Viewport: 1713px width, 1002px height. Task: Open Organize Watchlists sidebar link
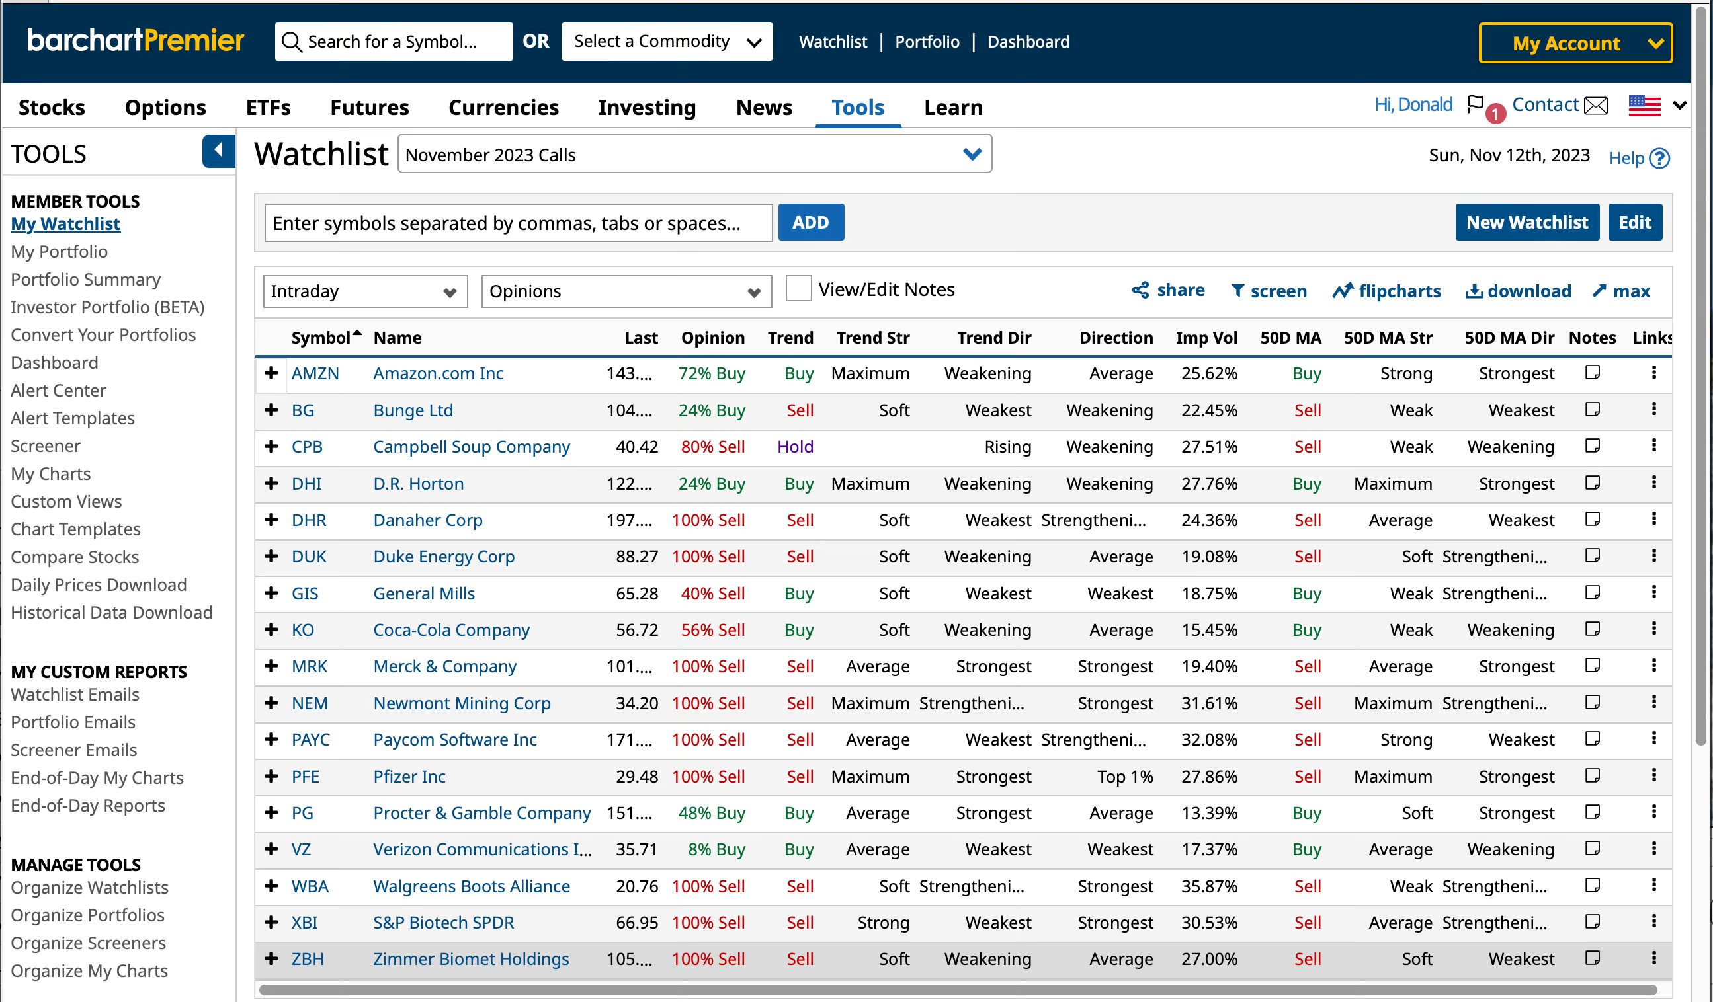90,887
